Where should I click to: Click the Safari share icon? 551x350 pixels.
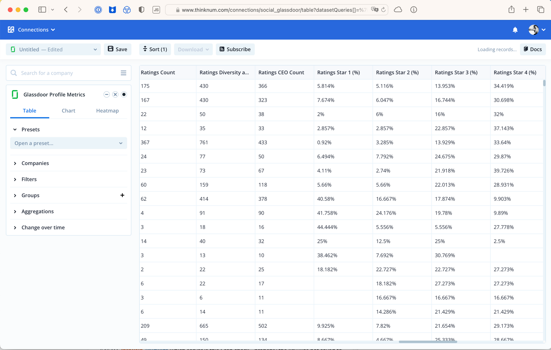point(511,10)
